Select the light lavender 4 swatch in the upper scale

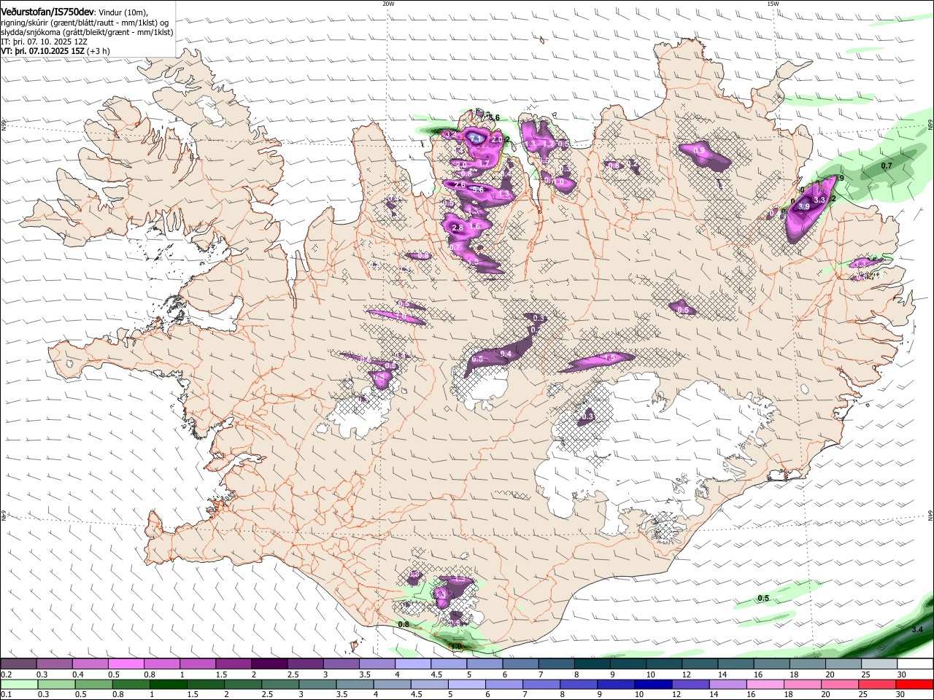(412, 664)
